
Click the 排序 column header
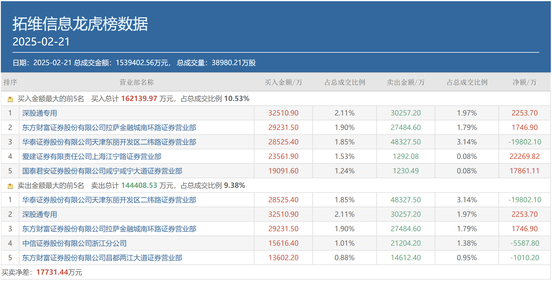[10, 82]
